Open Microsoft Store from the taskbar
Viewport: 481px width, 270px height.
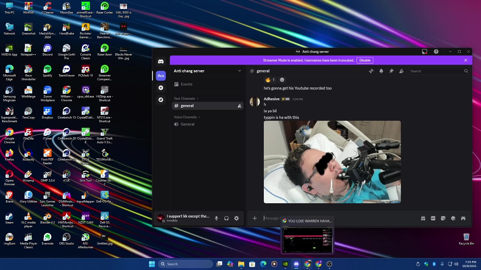coord(252,264)
